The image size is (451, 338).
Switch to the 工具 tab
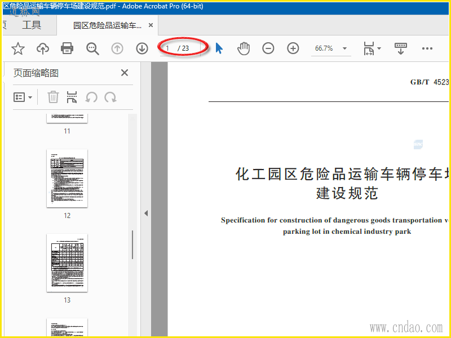[32, 25]
